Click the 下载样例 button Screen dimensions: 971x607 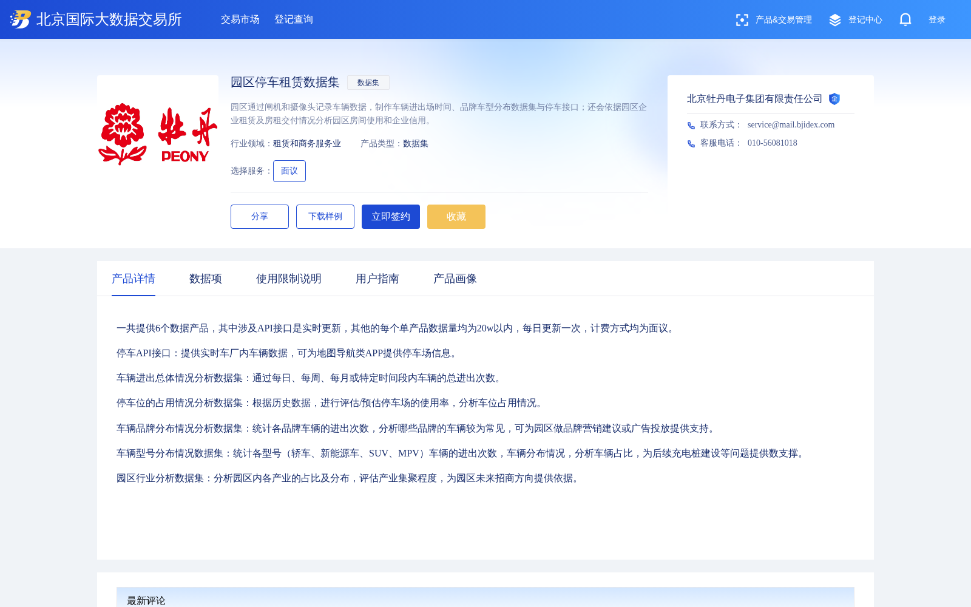325,217
